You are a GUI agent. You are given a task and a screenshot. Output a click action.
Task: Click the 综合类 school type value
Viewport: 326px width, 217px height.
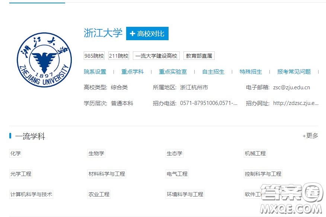click(119, 87)
